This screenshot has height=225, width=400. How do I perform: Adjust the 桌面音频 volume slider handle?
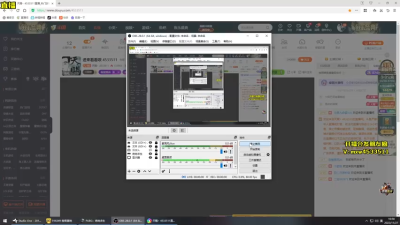(221, 165)
